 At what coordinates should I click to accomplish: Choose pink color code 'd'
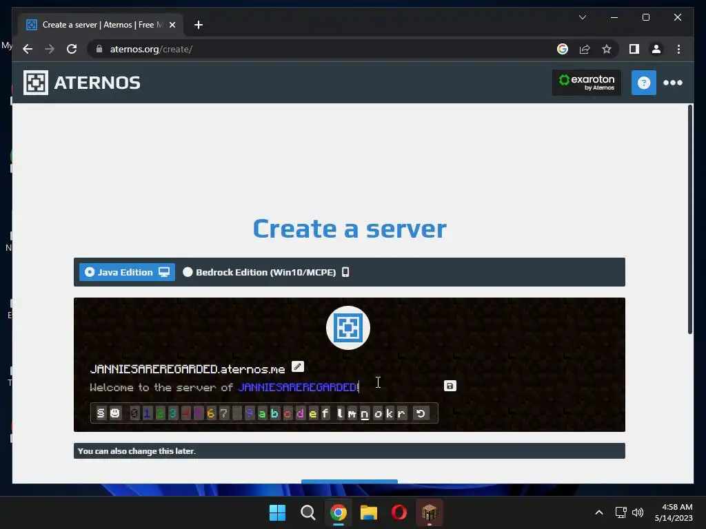301,413
